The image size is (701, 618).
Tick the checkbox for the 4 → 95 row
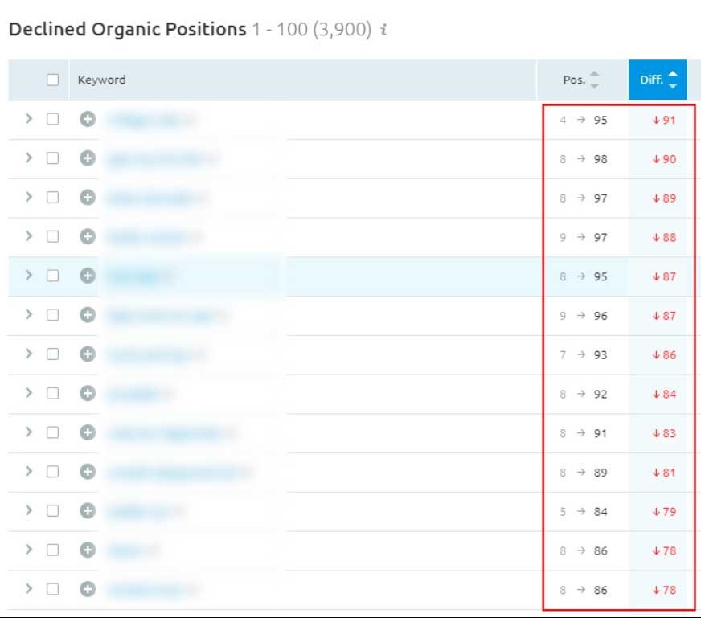(53, 119)
